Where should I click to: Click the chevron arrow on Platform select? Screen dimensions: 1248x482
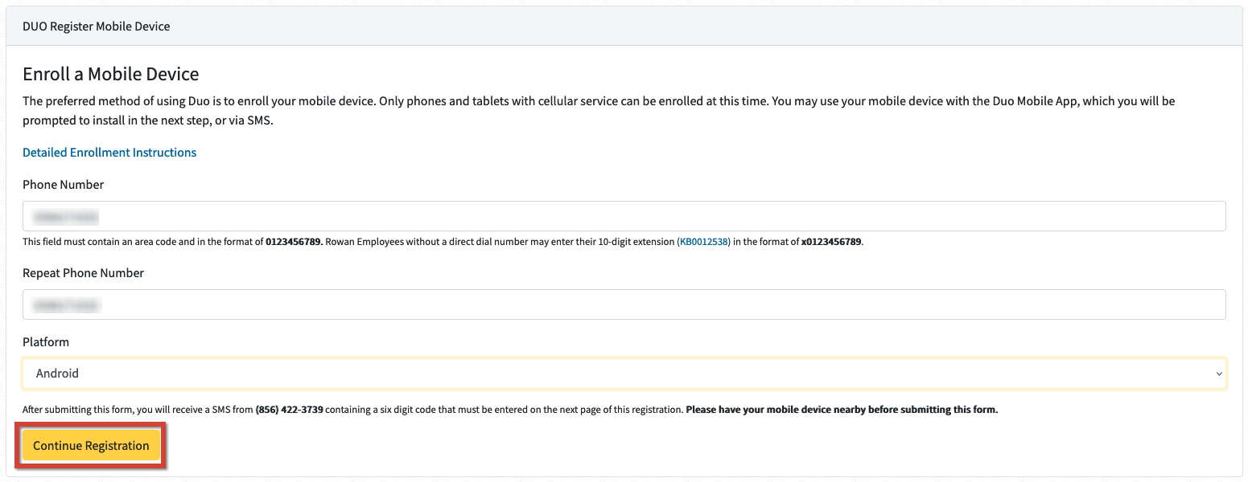coord(1218,374)
